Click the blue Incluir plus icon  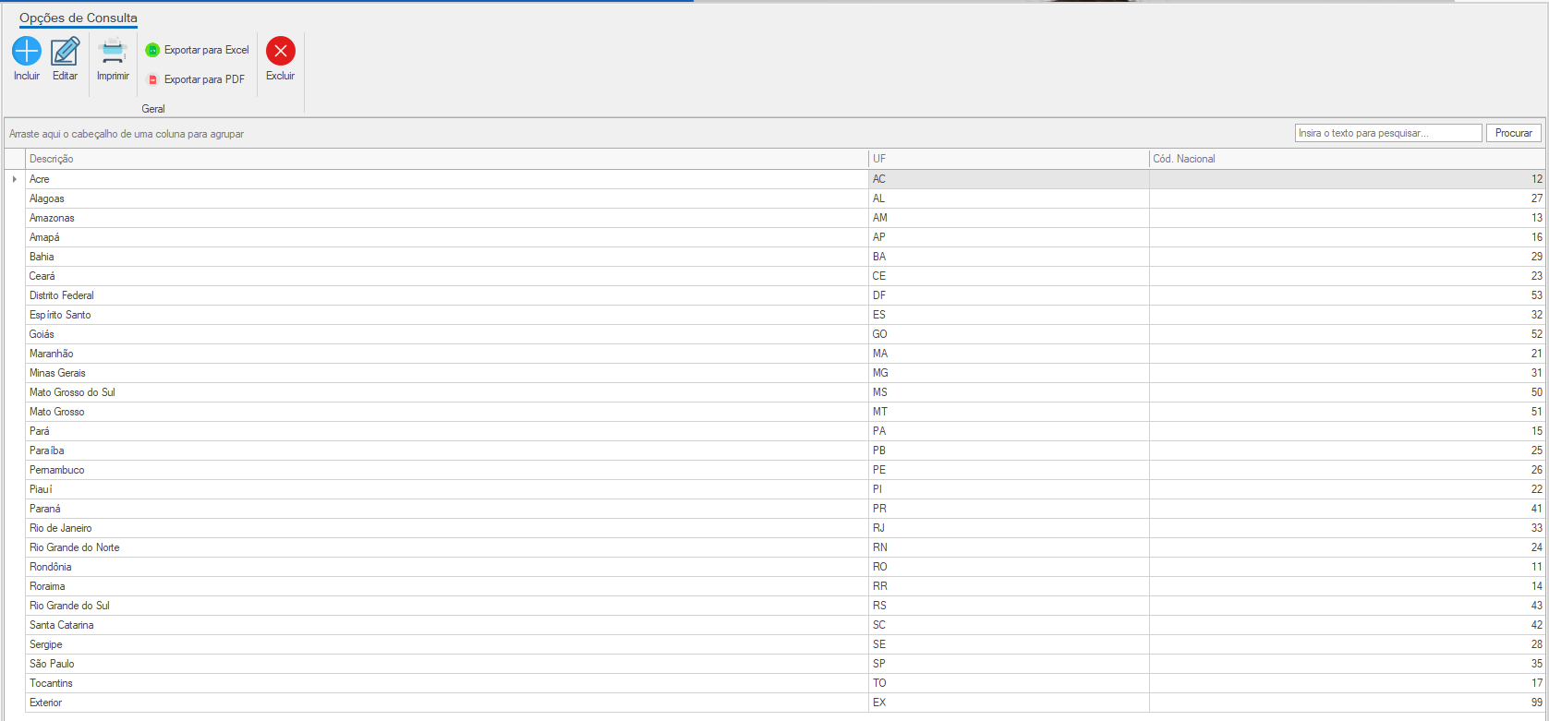(x=27, y=51)
